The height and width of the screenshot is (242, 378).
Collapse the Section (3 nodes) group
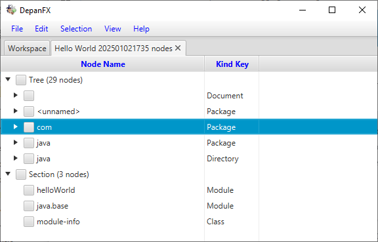pos(8,174)
